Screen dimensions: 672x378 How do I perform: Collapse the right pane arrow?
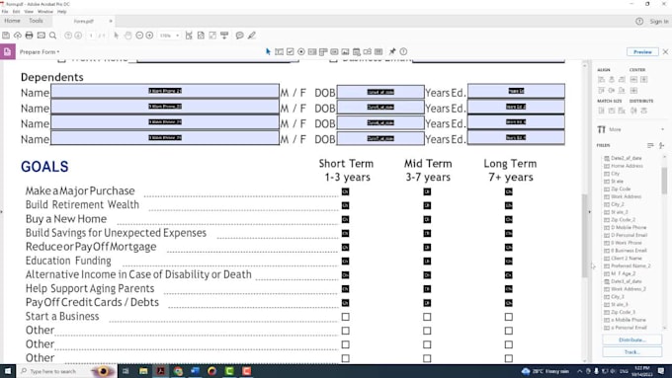tap(589, 211)
